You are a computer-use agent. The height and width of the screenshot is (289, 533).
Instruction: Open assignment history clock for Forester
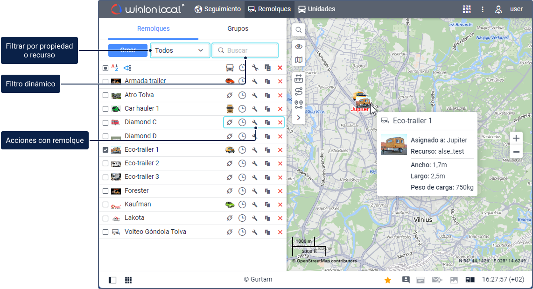[x=242, y=191]
